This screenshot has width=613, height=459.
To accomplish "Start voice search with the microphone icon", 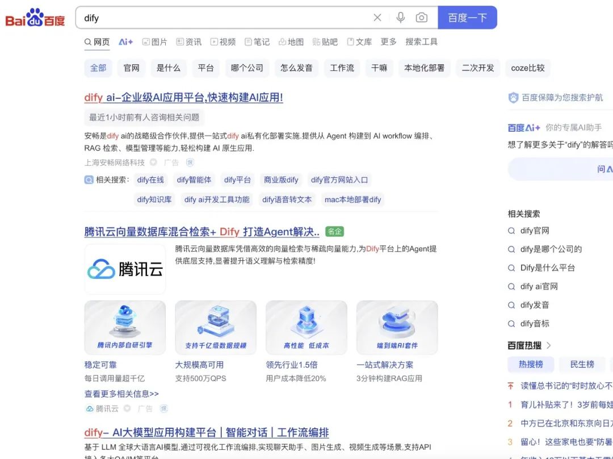I will (400, 18).
